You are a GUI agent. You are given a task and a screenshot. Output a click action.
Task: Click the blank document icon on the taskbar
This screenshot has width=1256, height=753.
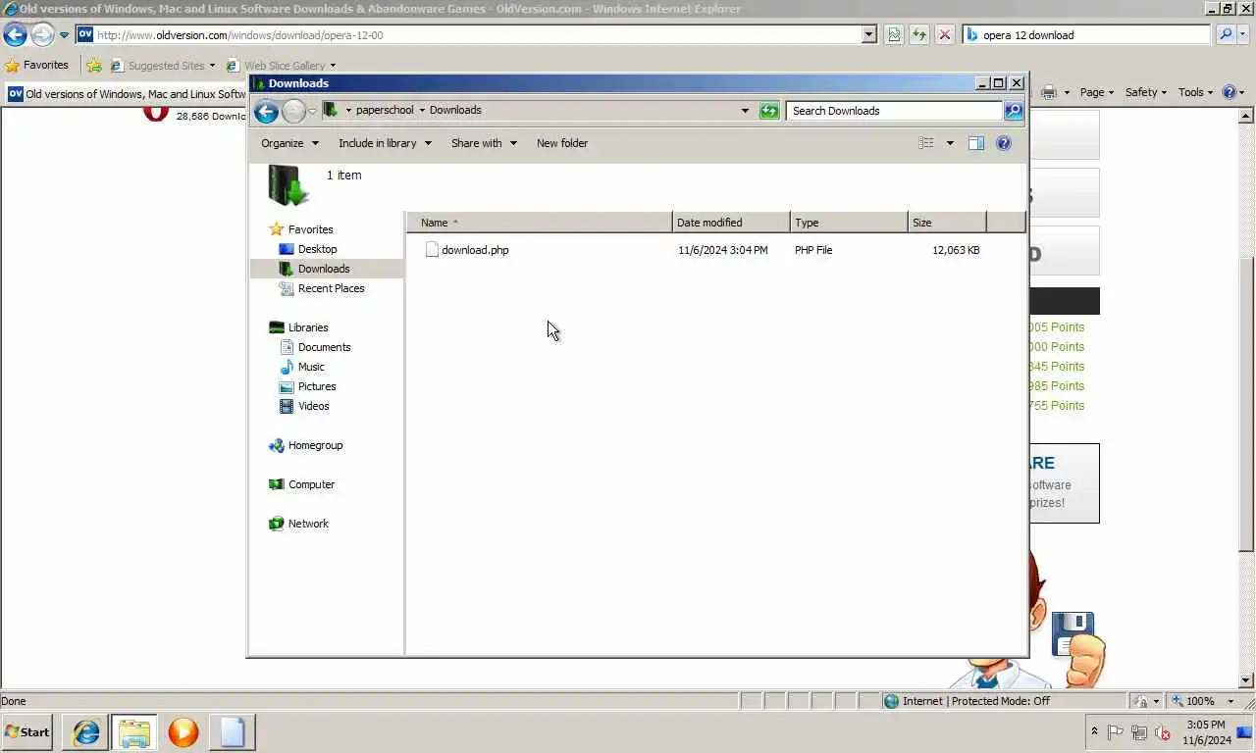(x=232, y=732)
